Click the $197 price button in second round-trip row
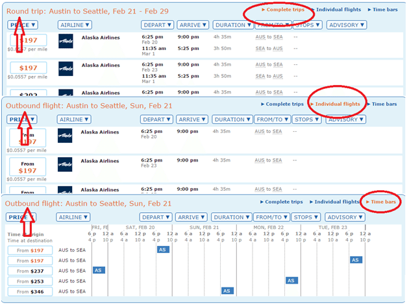This screenshot has width=407, height=305. 29,67
